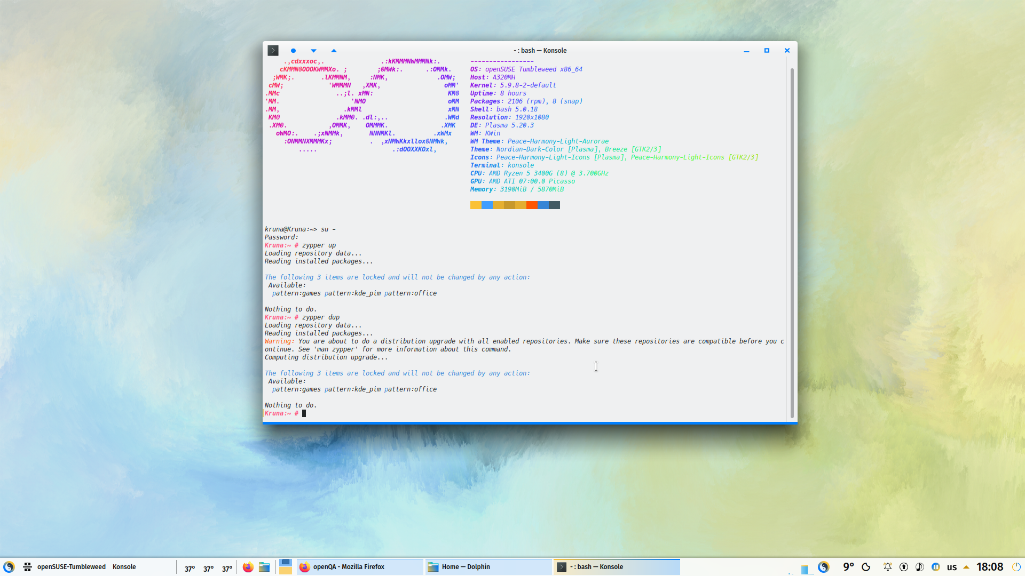Click the 'Computing distribution upgrade...' line
Image resolution: width=1025 pixels, height=576 pixels.
[x=326, y=357]
